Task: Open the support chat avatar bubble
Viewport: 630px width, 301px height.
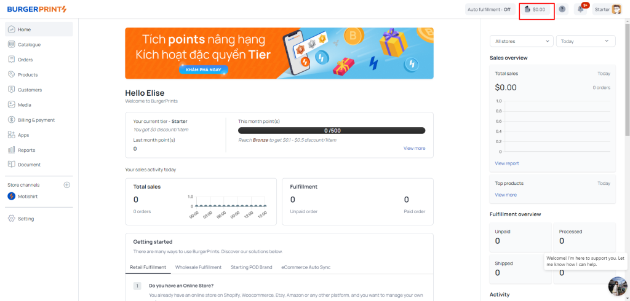Action: click(618, 287)
